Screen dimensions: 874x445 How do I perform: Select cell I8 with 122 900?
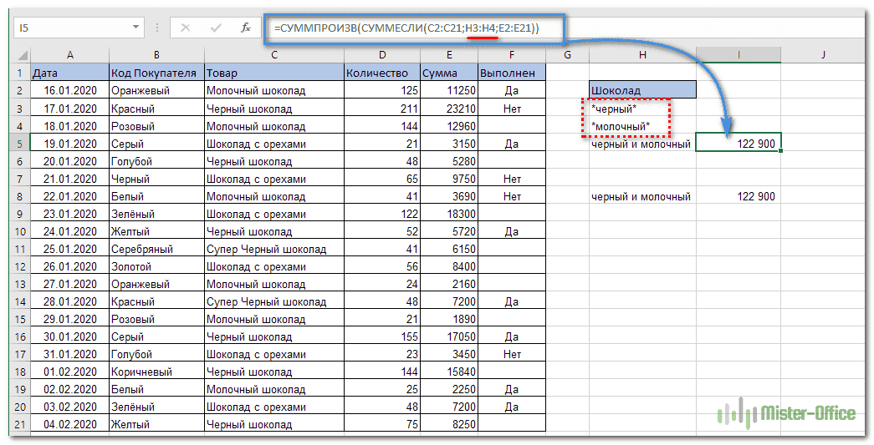click(x=739, y=196)
